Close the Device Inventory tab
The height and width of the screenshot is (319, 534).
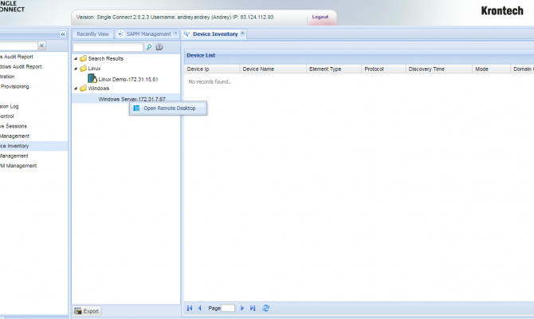point(242,33)
